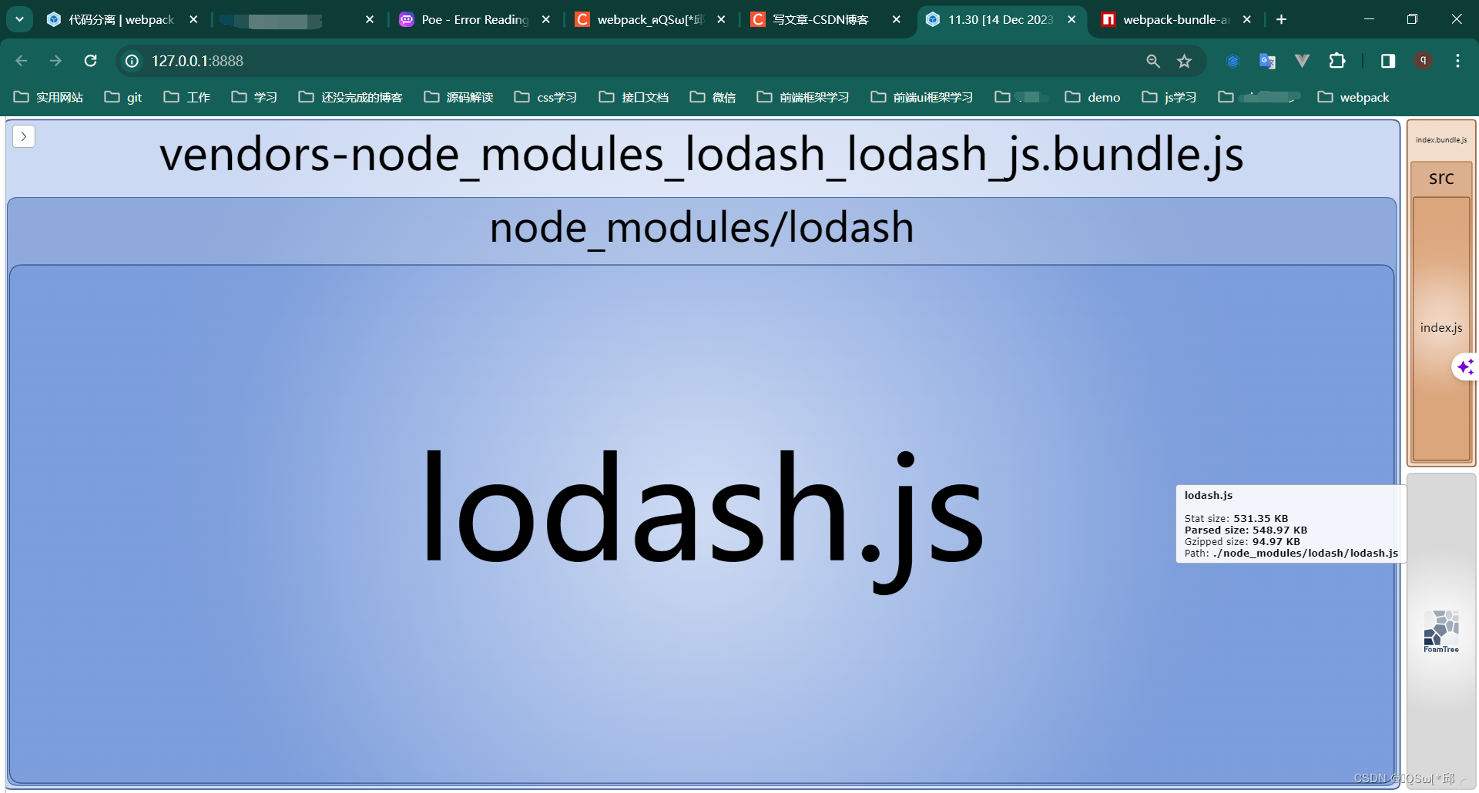Close the 写文章-CSDN博客 tab
The image size is (1479, 793).
pos(897,19)
